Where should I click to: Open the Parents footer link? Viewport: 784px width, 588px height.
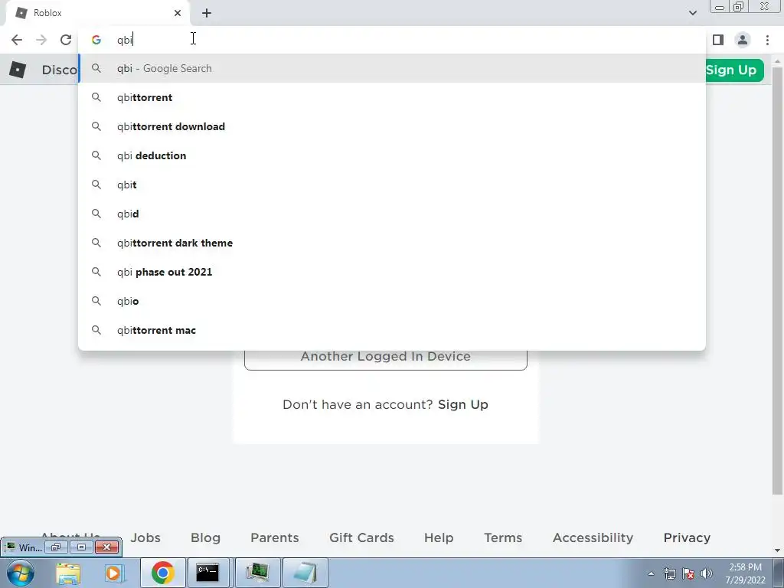pos(275,537)
